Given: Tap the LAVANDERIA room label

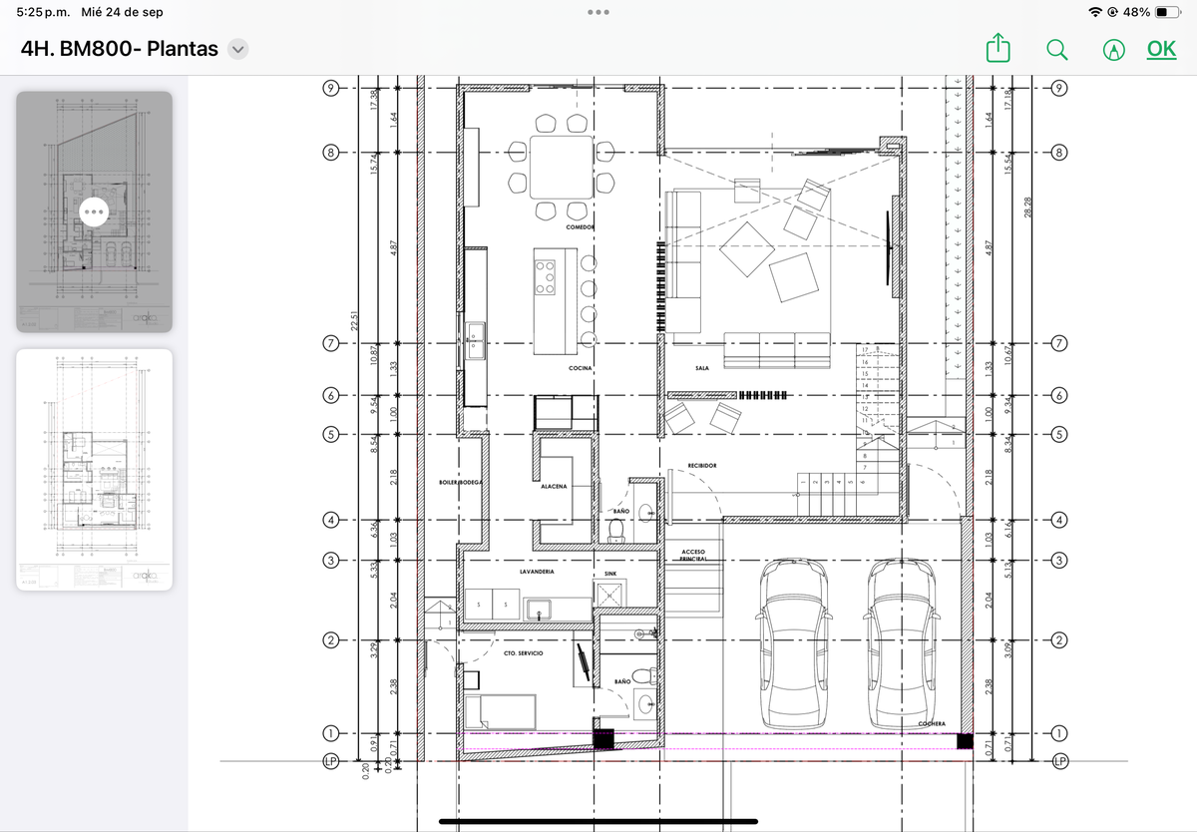Looking at the screenshot, I should pos(537,573).
